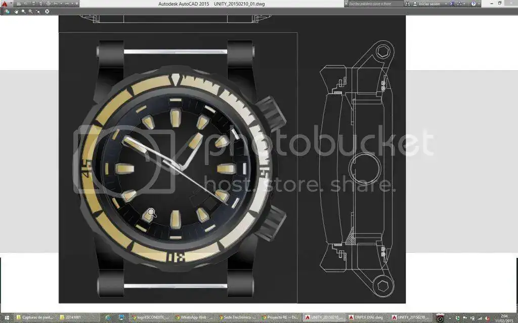This screenshot has width=518, height=323.
Task: Click the Save icon in Quick Access Toolbar
Action: point(34,4)
